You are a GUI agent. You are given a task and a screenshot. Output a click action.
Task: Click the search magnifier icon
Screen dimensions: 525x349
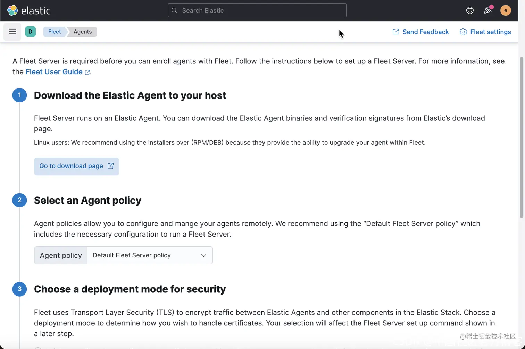point(174,10)
